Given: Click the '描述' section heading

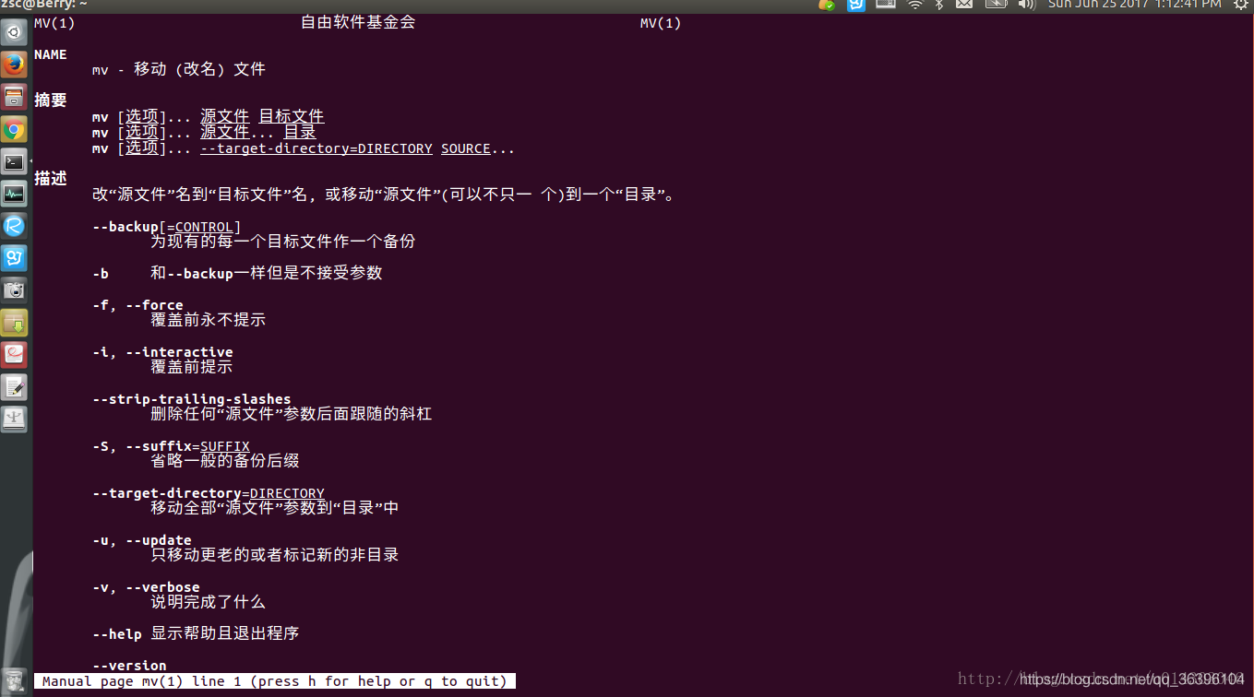Looking at the screenshot, I should (x=51, y=178).
